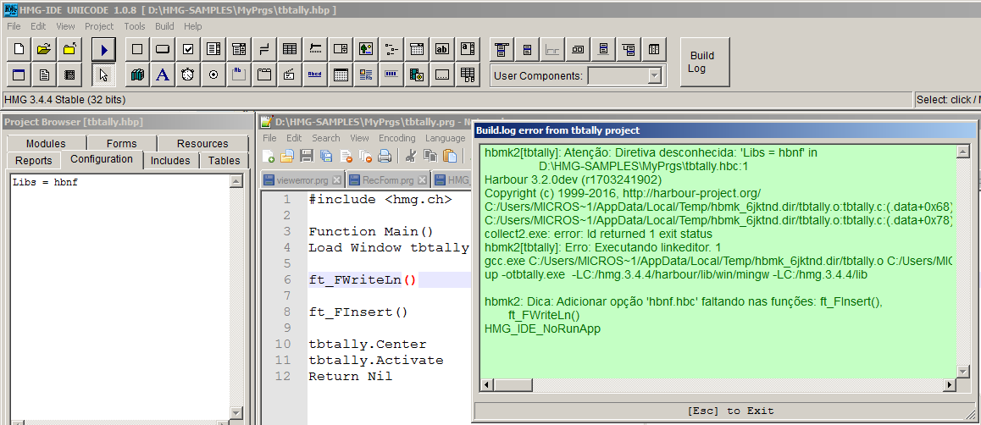The width and height of the screenshot is (981, 425).
Task: Close the viewerror.prg editor tab
Action: point(336,180)
